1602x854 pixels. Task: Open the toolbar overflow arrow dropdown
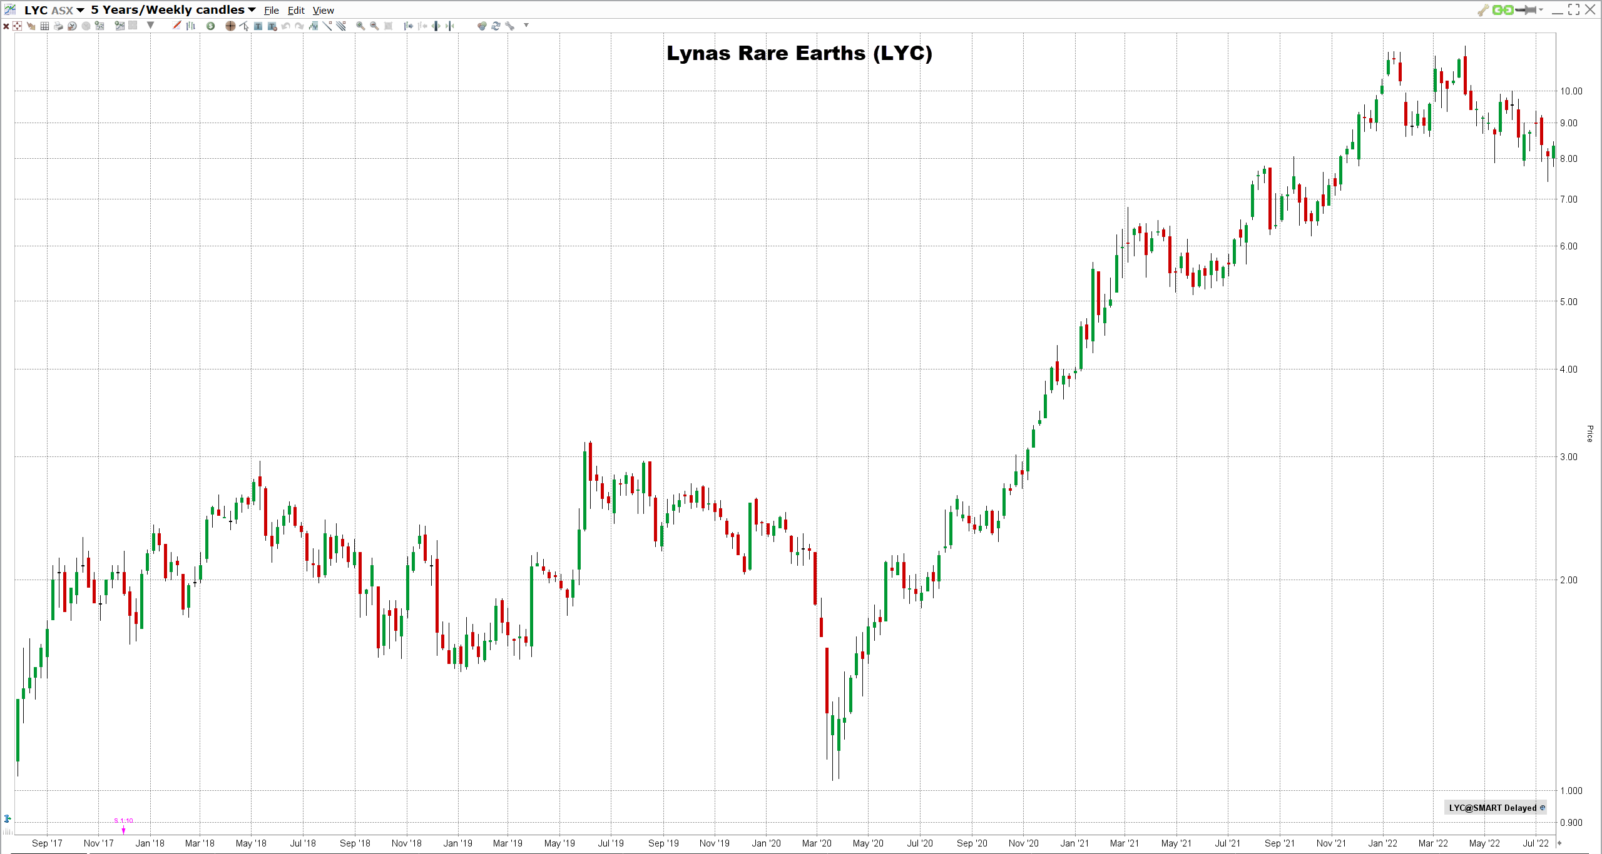[526, 25]
